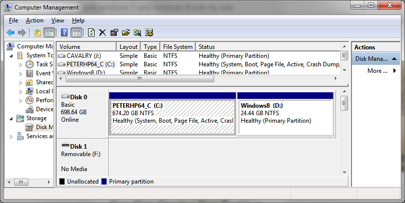Viewport: 405px width, 203px height.
Task: Click the Disk 1 Removable label panel
Action: (83, 158)
